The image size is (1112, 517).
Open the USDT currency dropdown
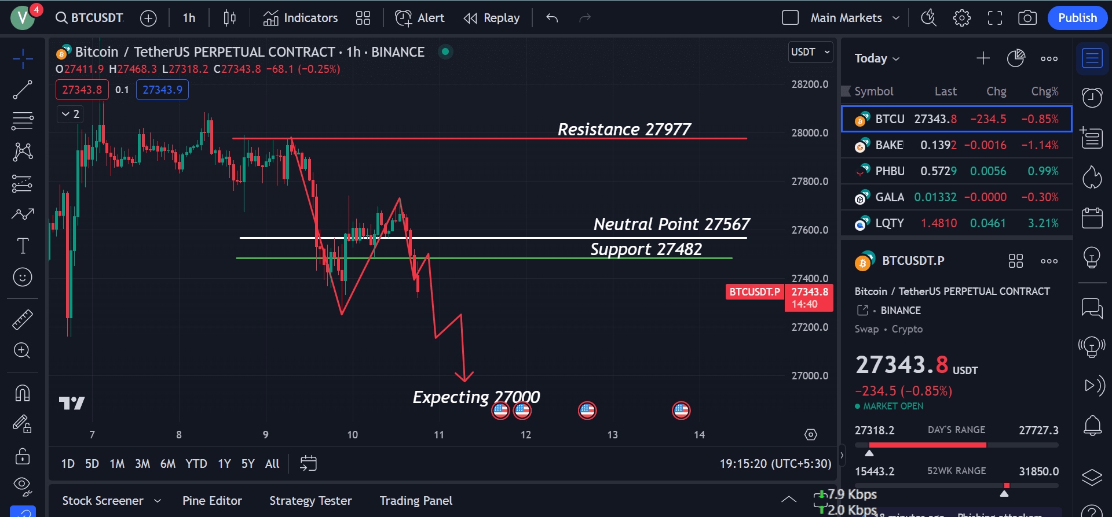click(810, 51)
